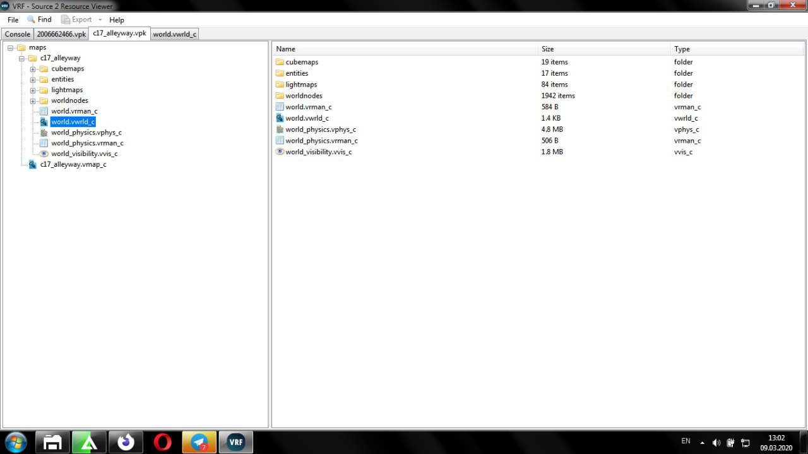Sort list by Name column header
Viewport: 808px width, 454px height.
pos(406,49)
